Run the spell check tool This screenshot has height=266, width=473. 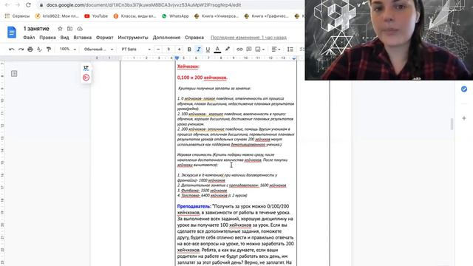pyautogui.click(x=39, y=50)
